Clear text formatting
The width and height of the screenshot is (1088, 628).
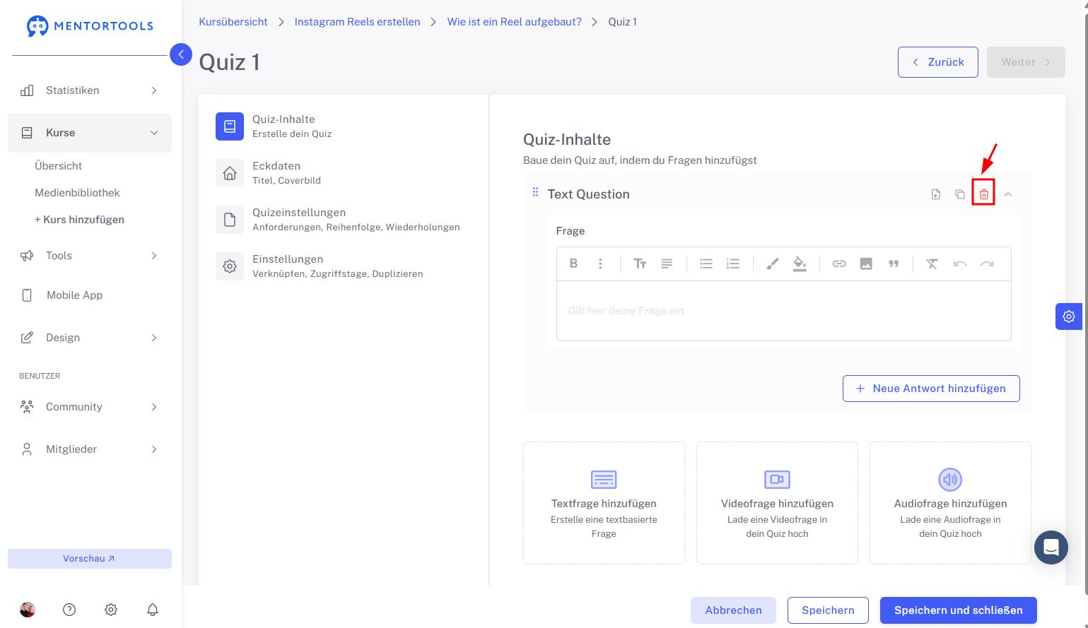click(932, 263)
